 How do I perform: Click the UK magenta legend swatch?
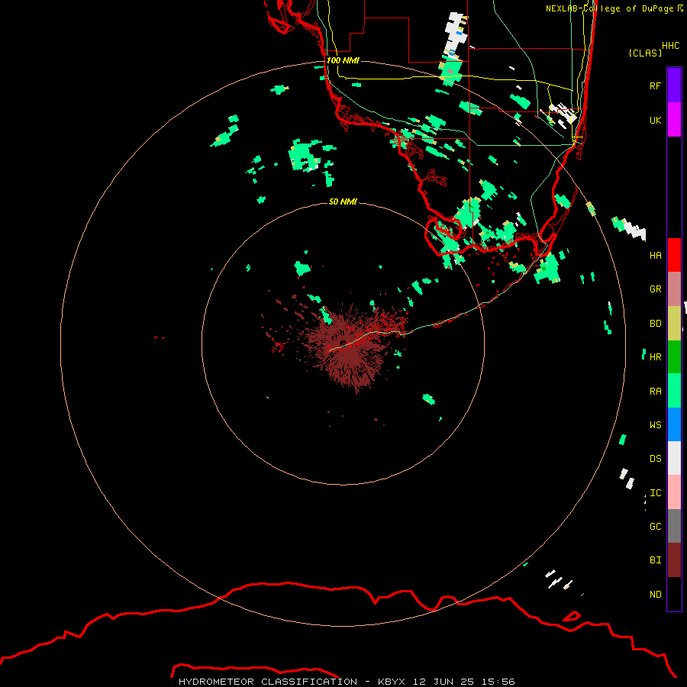pyautogui.click(x=674, y=120)
